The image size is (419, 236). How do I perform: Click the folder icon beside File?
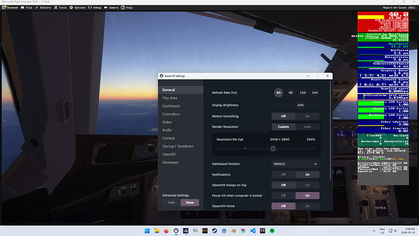pyautogui.click(x=22, y=7)
